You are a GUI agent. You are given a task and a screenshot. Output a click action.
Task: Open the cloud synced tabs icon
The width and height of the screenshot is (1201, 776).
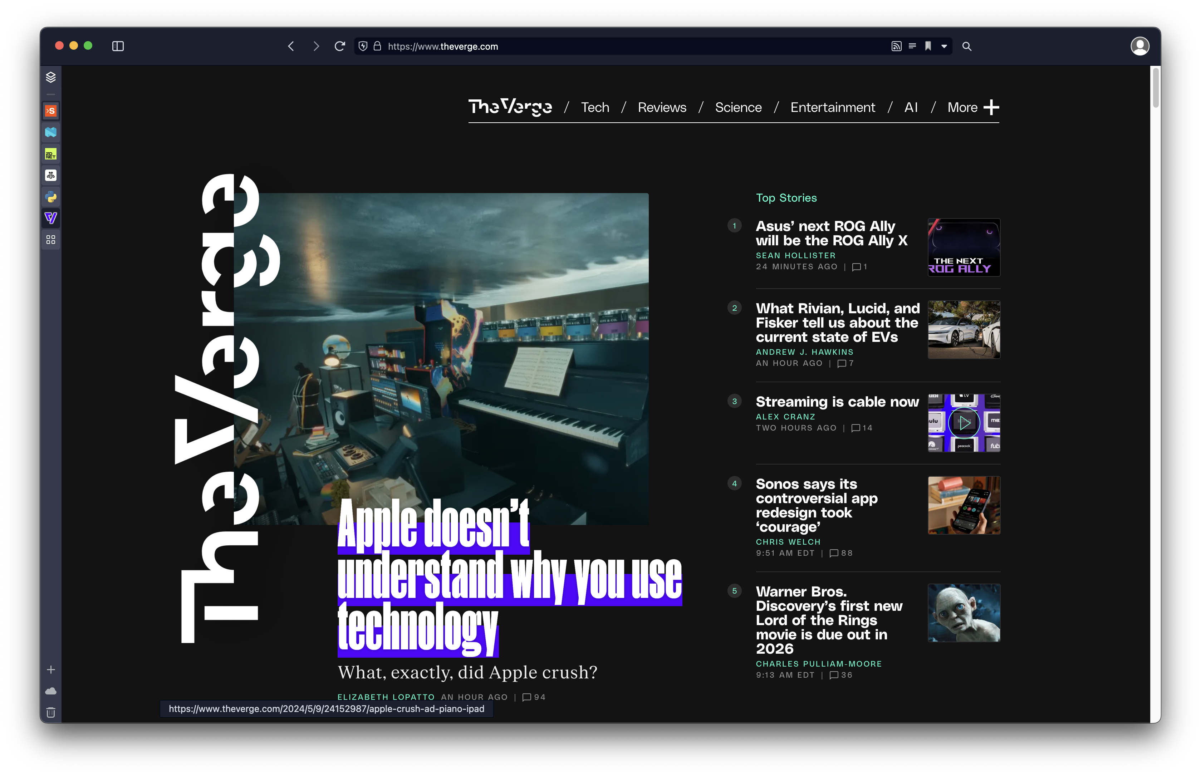click(51, 691)
